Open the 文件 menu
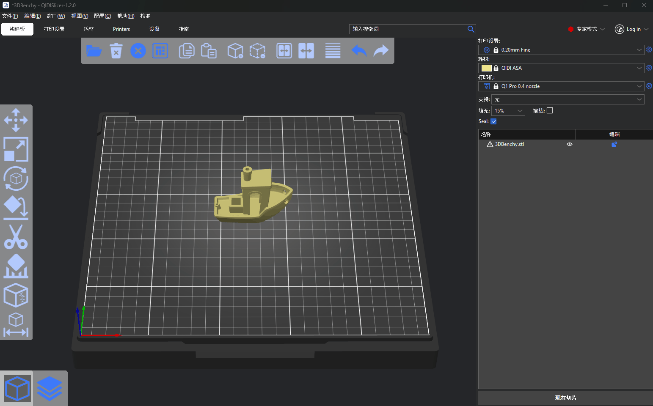 point(10,16)
